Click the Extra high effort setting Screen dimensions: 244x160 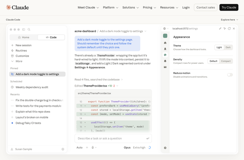(139, 148)
